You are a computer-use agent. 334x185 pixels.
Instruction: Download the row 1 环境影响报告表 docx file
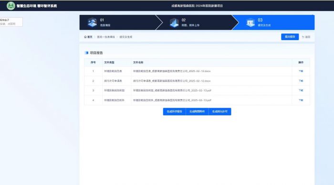pos(301,71)
